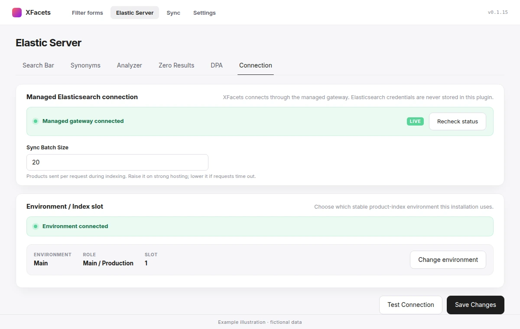This screenshot has width=520, height=329.
Task: Click the Recheck status button
Action: pos(458,122)
